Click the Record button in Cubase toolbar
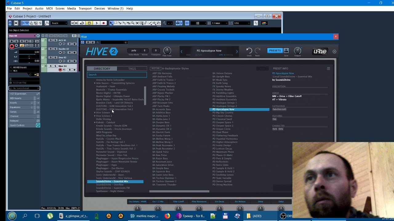The width and height of the screenshot is (394, 221). [x=103, y=23]
